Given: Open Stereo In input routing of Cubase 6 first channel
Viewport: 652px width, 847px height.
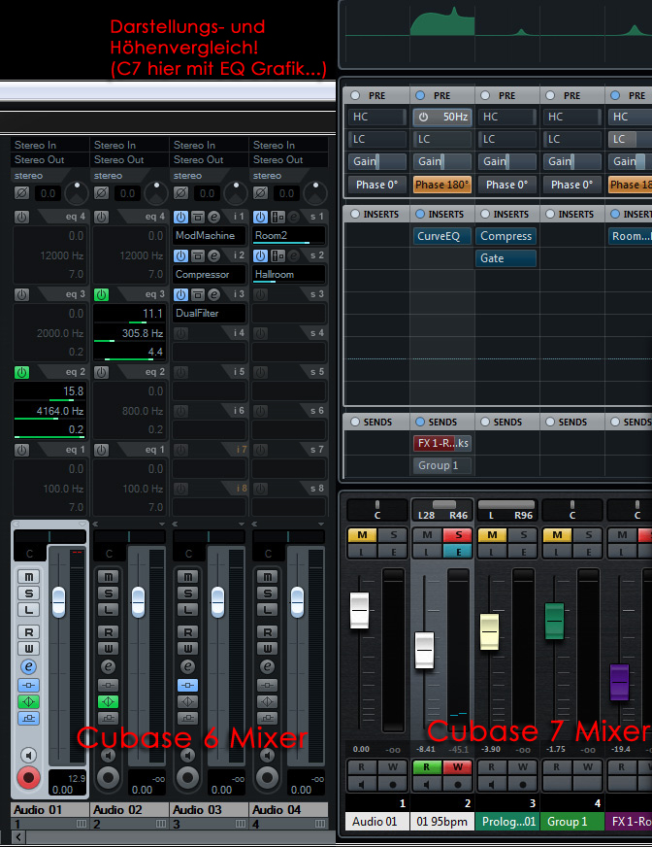Looking at the screenshot, I should [x=50, y=145].
